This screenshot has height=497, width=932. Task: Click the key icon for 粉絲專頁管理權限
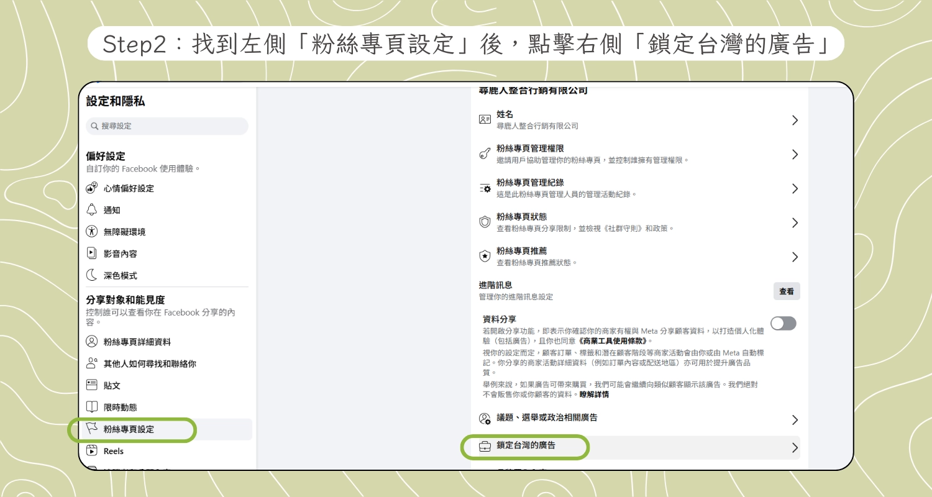click(485, 155)
